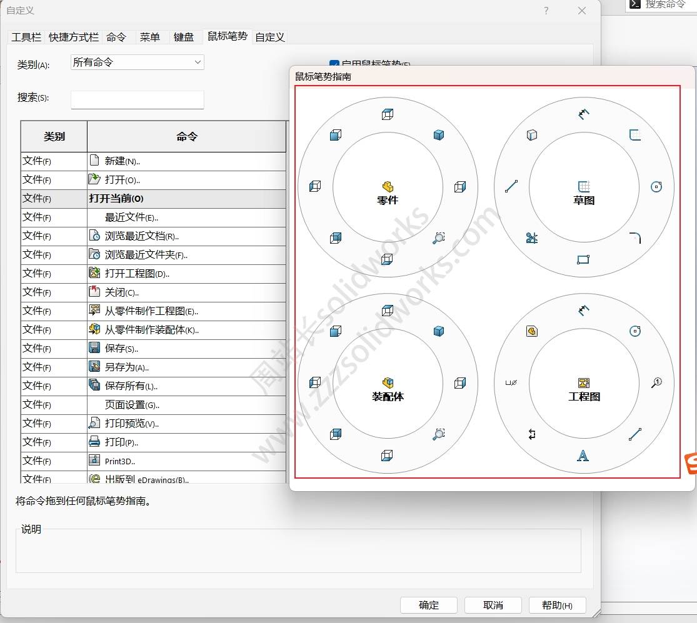
Task: Click Line tool icon in 草图 gesture wheel
Action: (511, 187)
